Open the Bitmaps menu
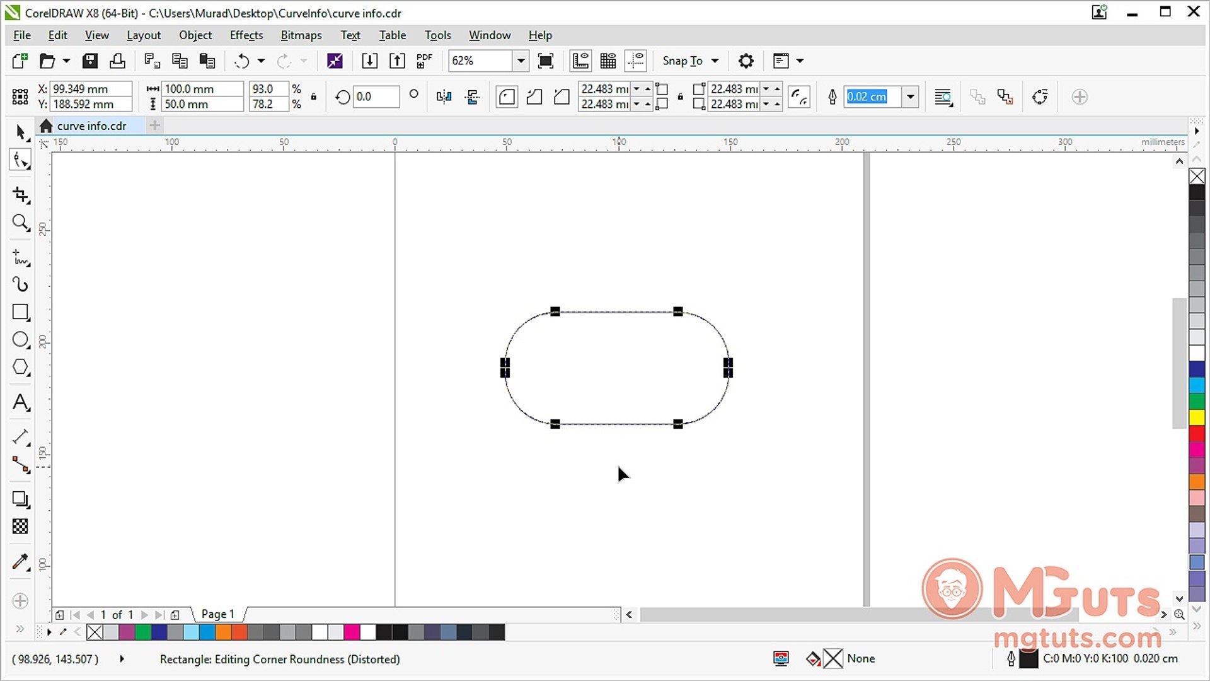The image size is (1210, 681). click(301, 35)
